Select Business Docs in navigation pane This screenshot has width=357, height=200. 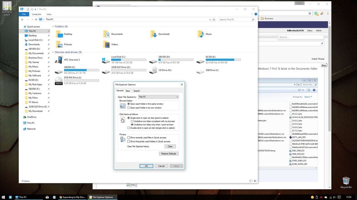coord(36,58)
